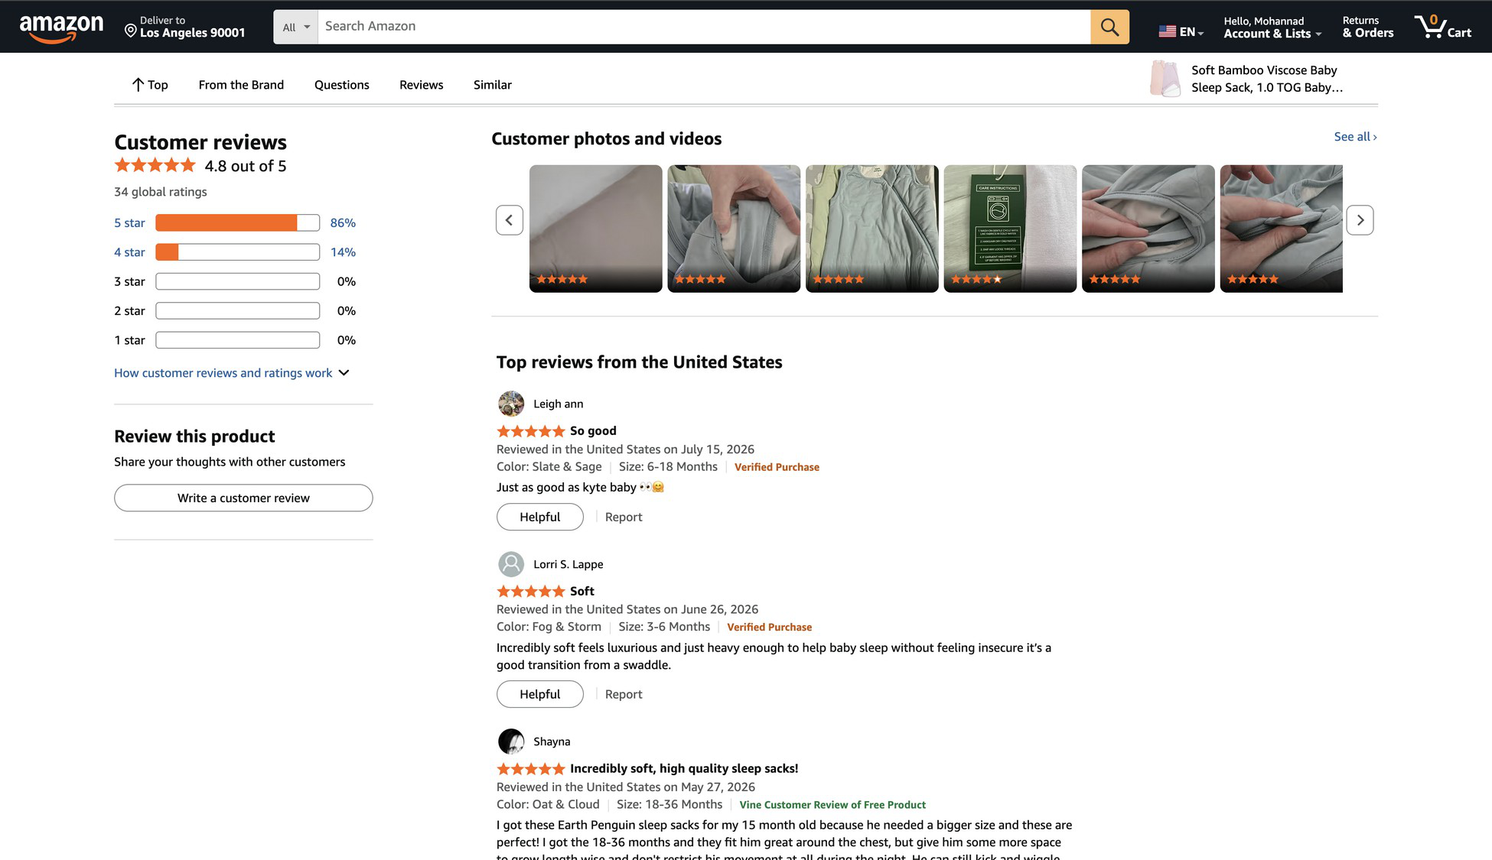
Task: Open Account & Lists dropdown menu
Action: (1272, 28)
